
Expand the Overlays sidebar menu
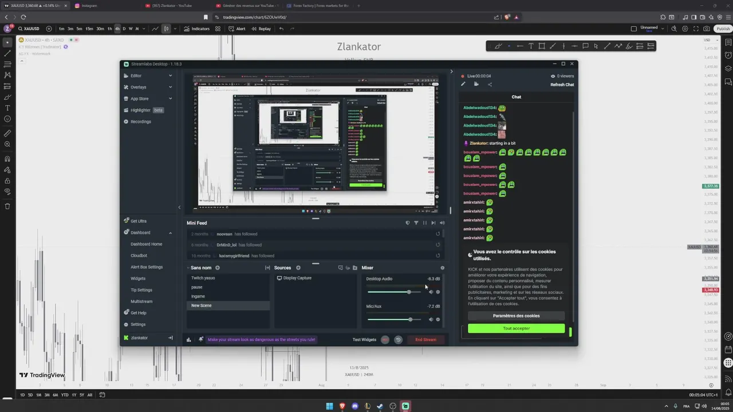148,87
